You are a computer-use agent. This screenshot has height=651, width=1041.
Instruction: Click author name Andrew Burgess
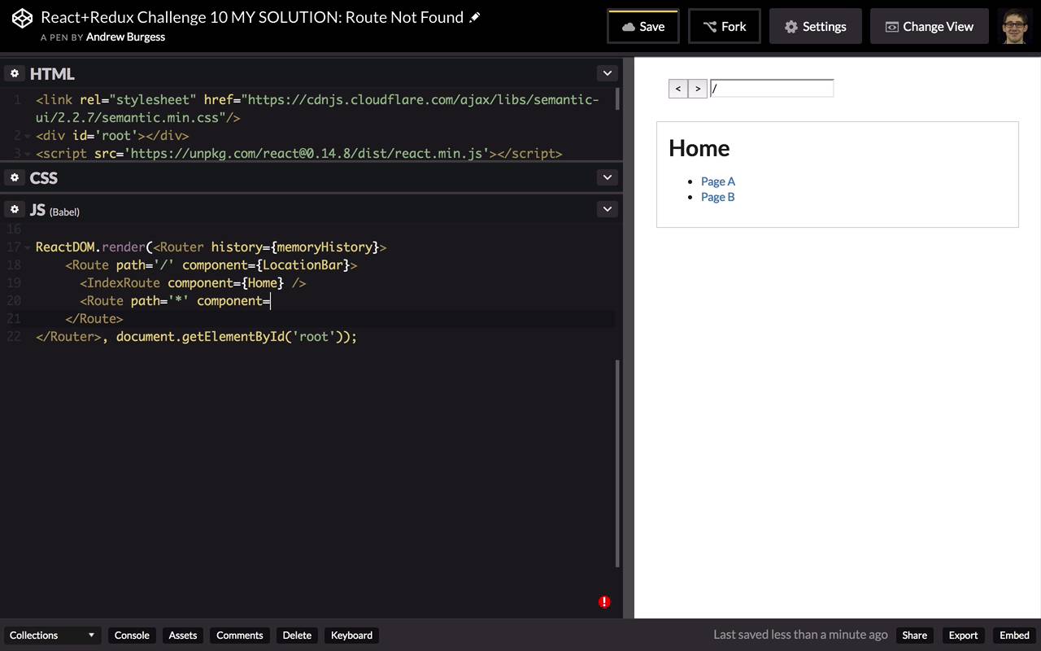pyautogui.click(x=125, y=37)
